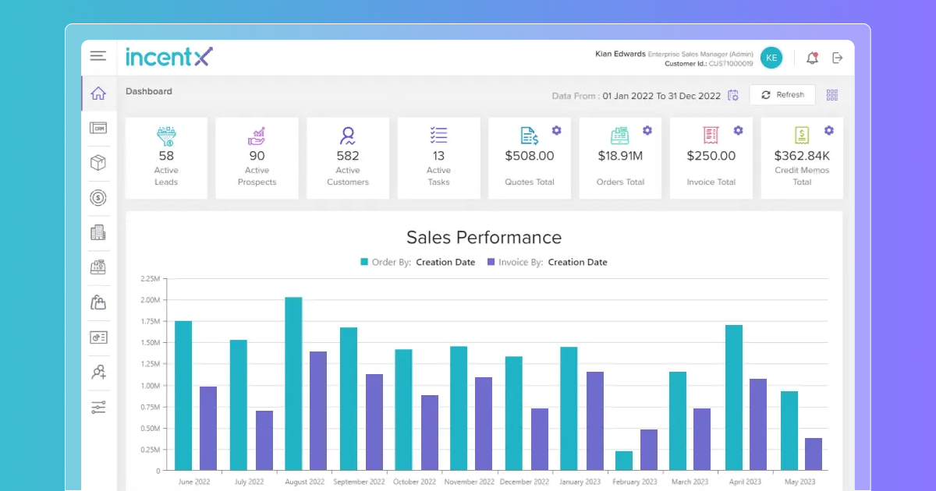Click the logout icon in the header
The image size is (936, 491).
point(837,57)
